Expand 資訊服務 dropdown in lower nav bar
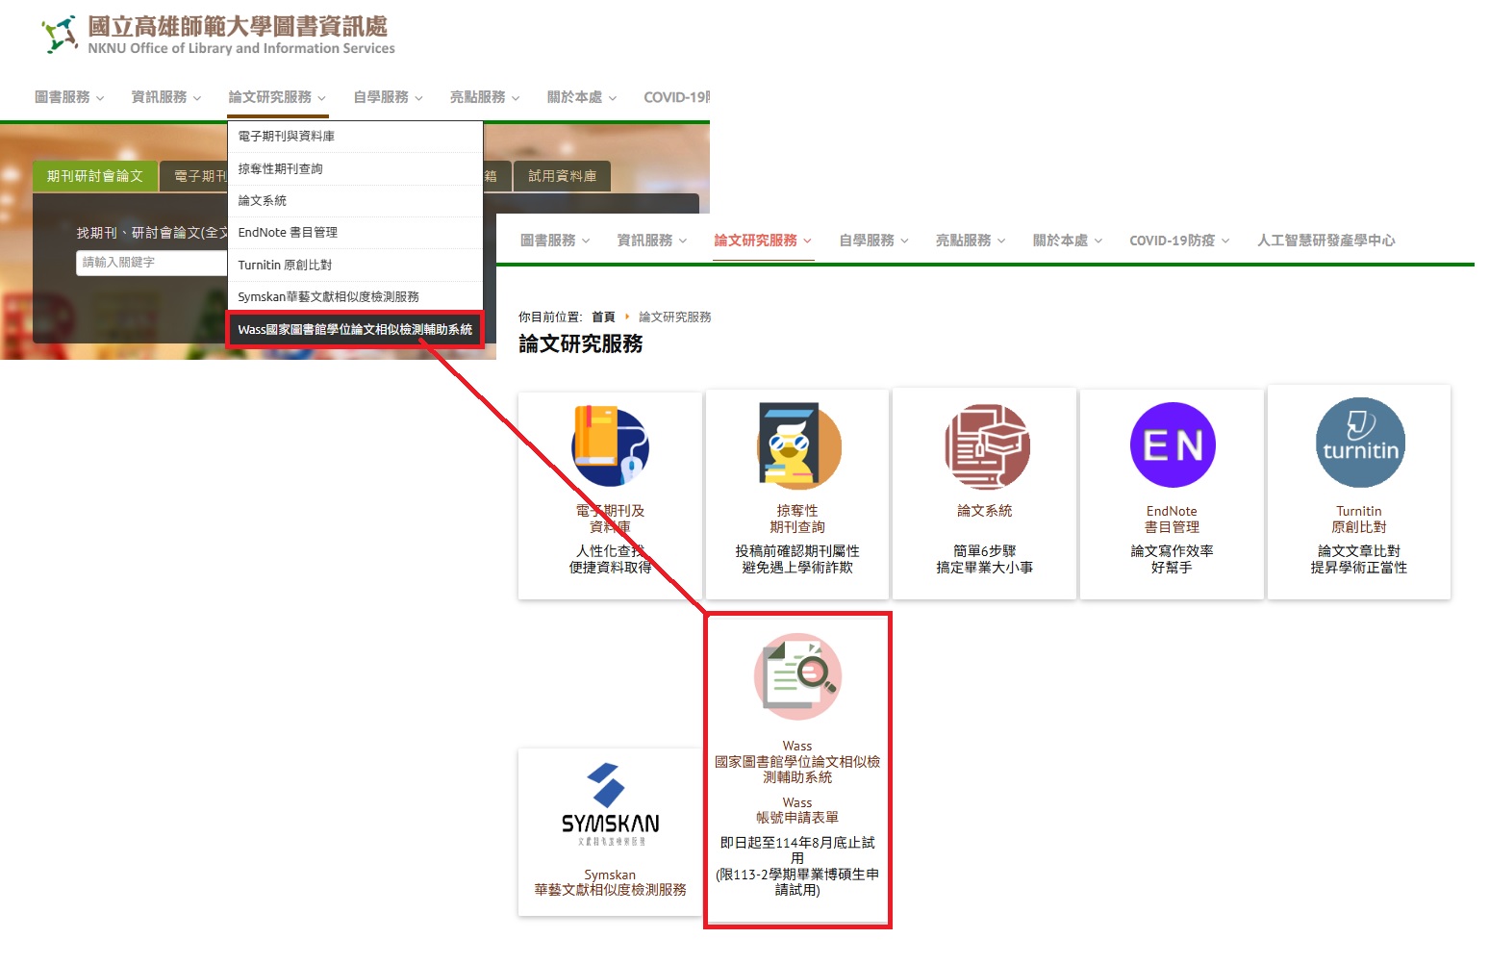 pos(652,241)
